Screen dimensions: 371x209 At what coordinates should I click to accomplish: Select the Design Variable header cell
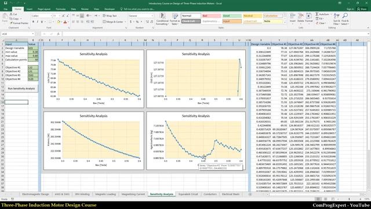pos(260,44)
